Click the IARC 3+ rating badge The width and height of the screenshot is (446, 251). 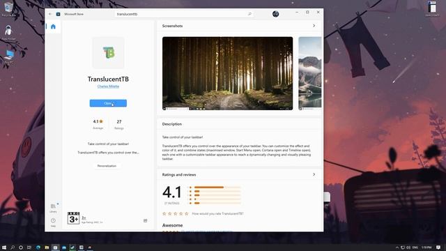pyautogui.click(x=73, y=218)
